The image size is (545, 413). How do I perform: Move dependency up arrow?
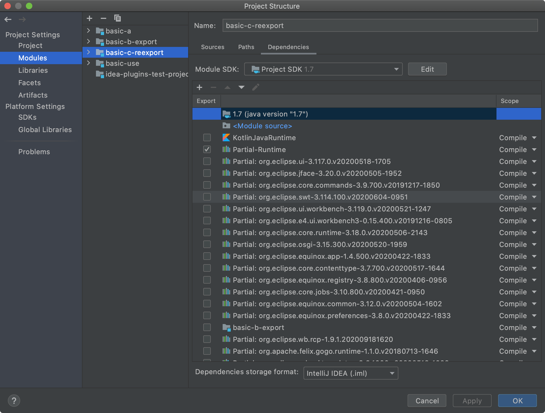[x=227, y=87]
